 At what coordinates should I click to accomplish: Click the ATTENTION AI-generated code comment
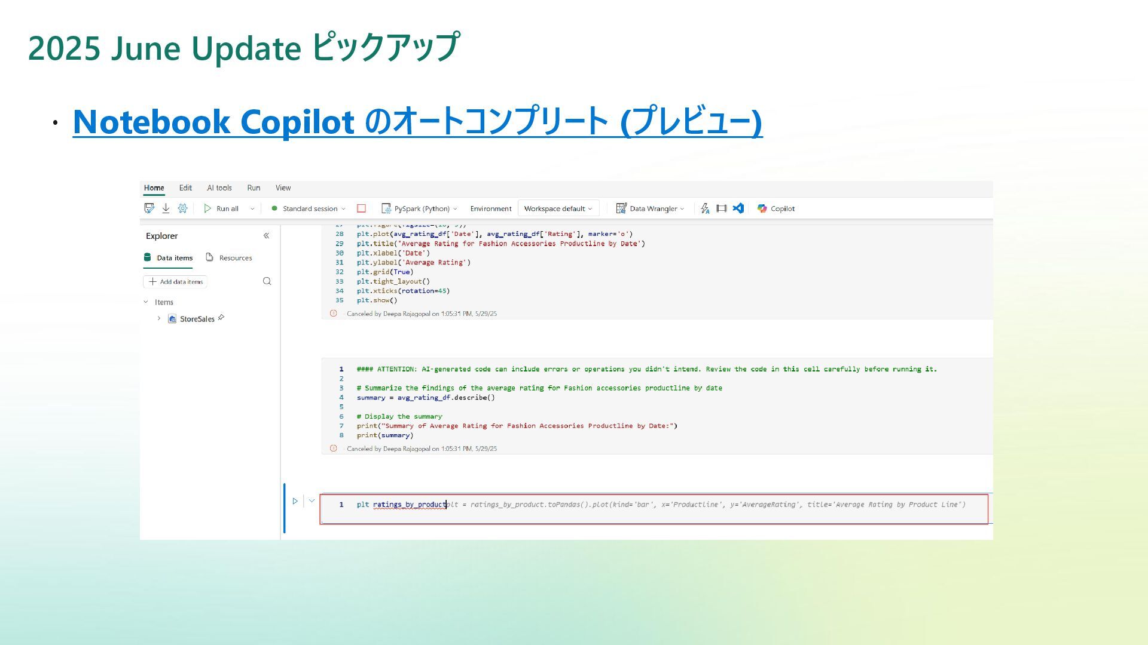647,369
